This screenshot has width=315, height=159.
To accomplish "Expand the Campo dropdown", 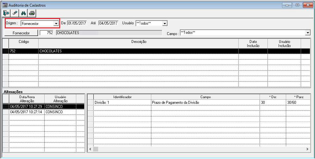I will coord(308,32).
